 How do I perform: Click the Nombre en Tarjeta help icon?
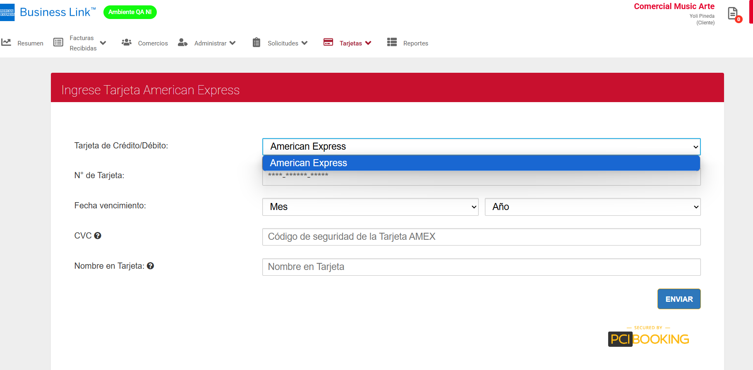(151, 266)
